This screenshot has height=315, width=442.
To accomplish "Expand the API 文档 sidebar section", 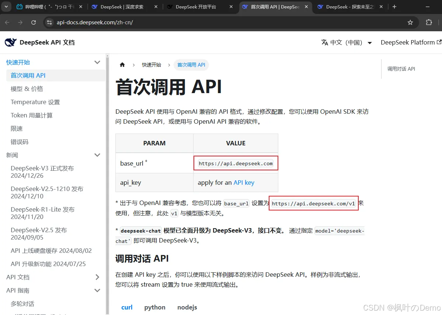I will coord(97,277).
